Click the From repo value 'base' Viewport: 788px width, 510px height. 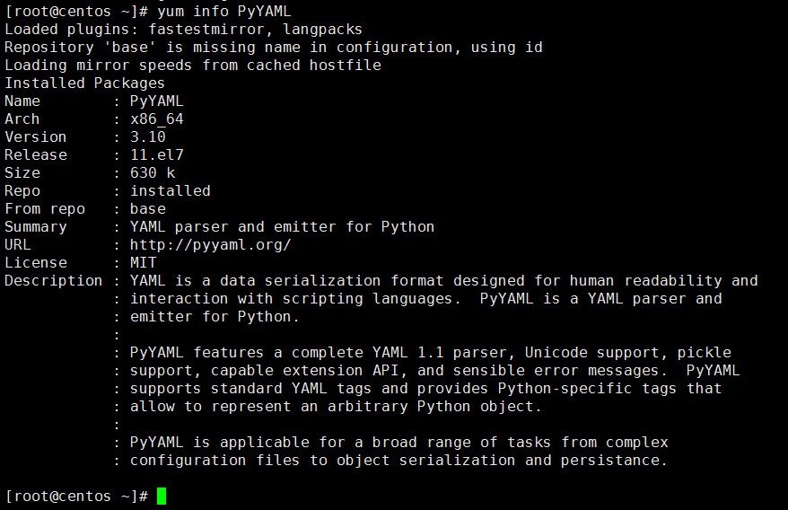147,208
